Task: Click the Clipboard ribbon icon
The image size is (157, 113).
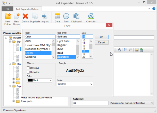Action: (x=76, y=16)
